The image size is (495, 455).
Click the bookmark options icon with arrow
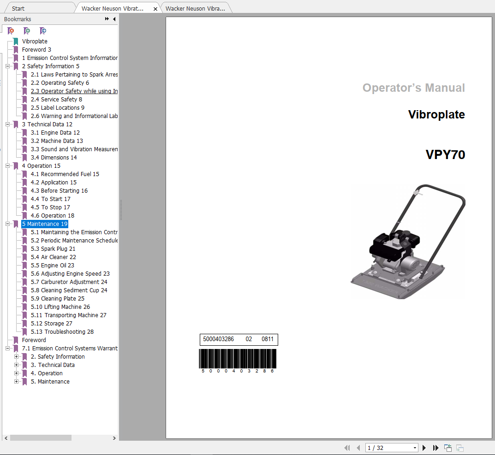43,30
